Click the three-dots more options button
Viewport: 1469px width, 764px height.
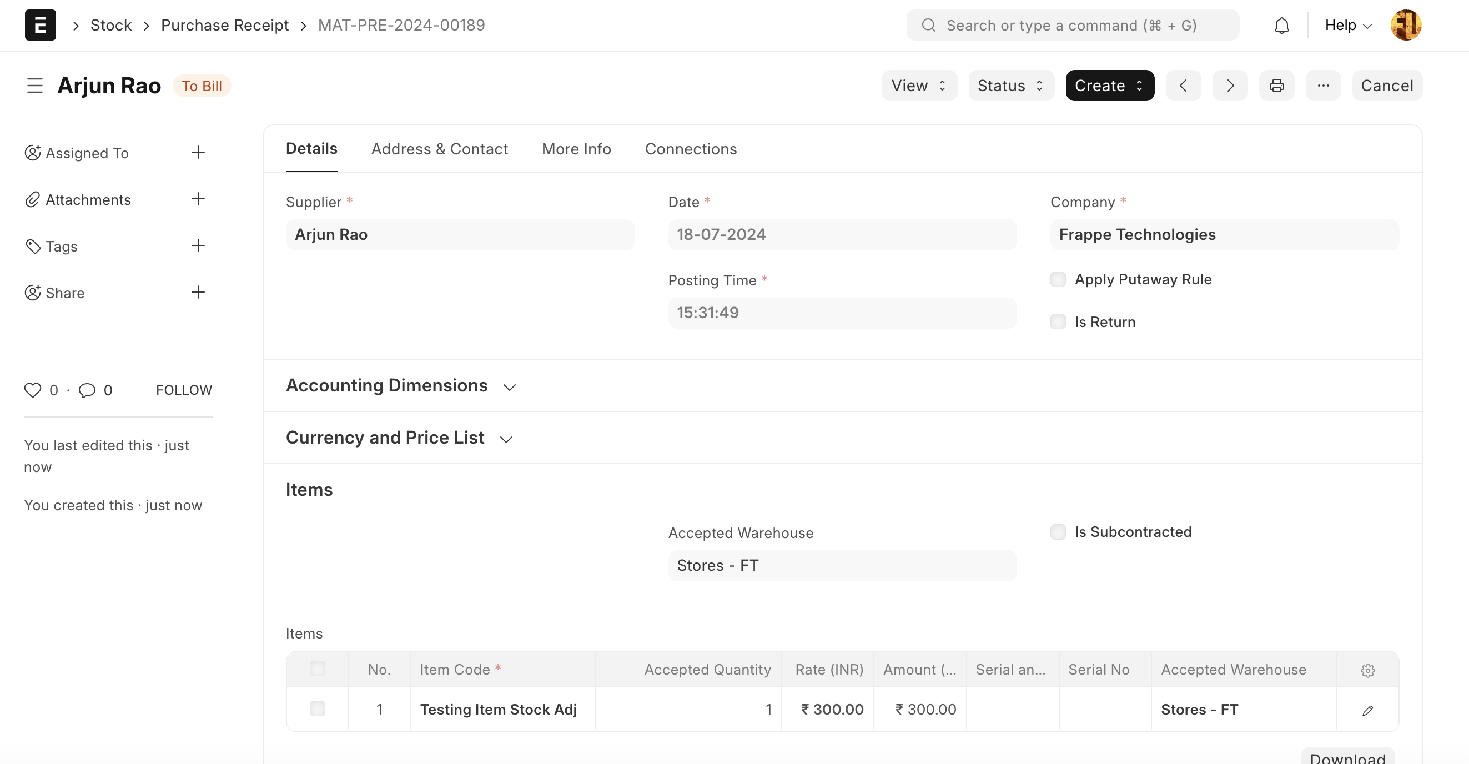[x=1323, y=86]
